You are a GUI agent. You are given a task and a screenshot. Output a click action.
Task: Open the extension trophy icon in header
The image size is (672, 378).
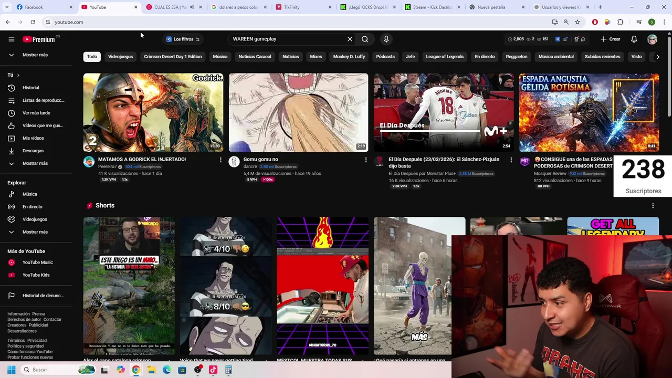coord(576,39)
